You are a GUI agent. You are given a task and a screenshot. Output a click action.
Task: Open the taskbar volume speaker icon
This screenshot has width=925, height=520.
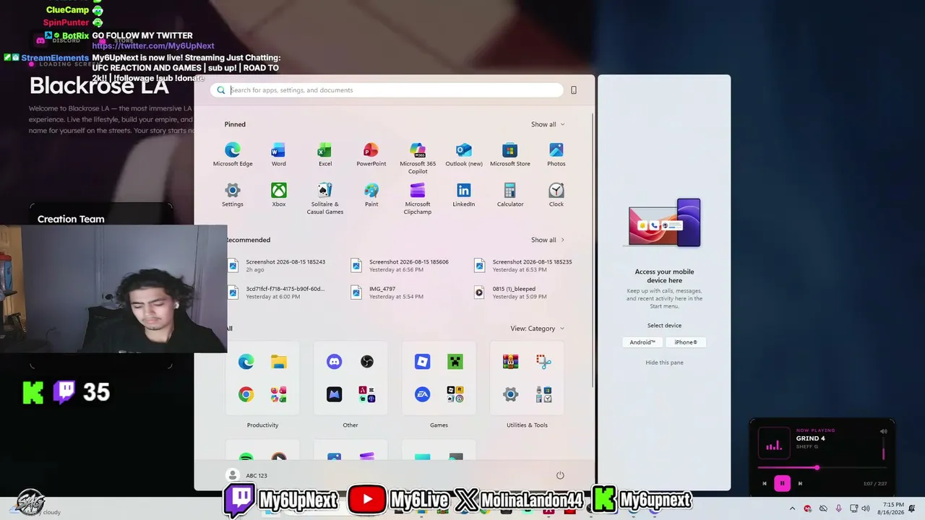pyautogui.click(x=866, y=508)
